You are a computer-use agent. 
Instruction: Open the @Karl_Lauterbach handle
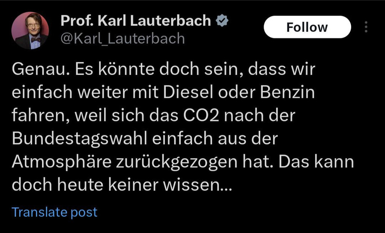(123, 38)
